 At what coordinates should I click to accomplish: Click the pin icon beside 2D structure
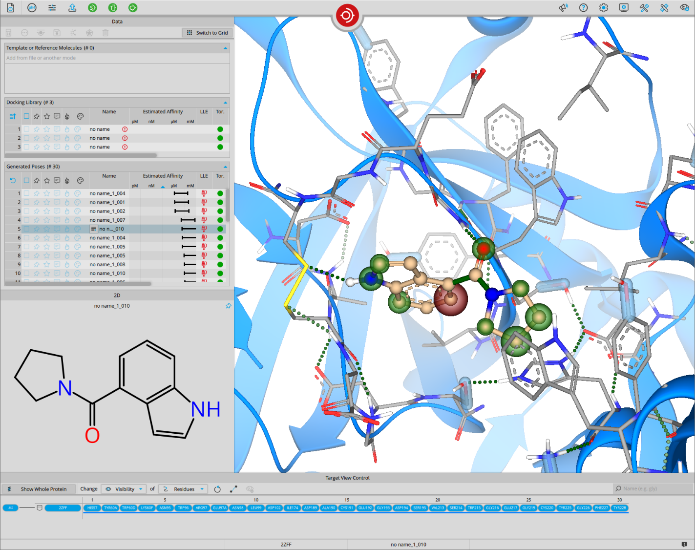228,306
